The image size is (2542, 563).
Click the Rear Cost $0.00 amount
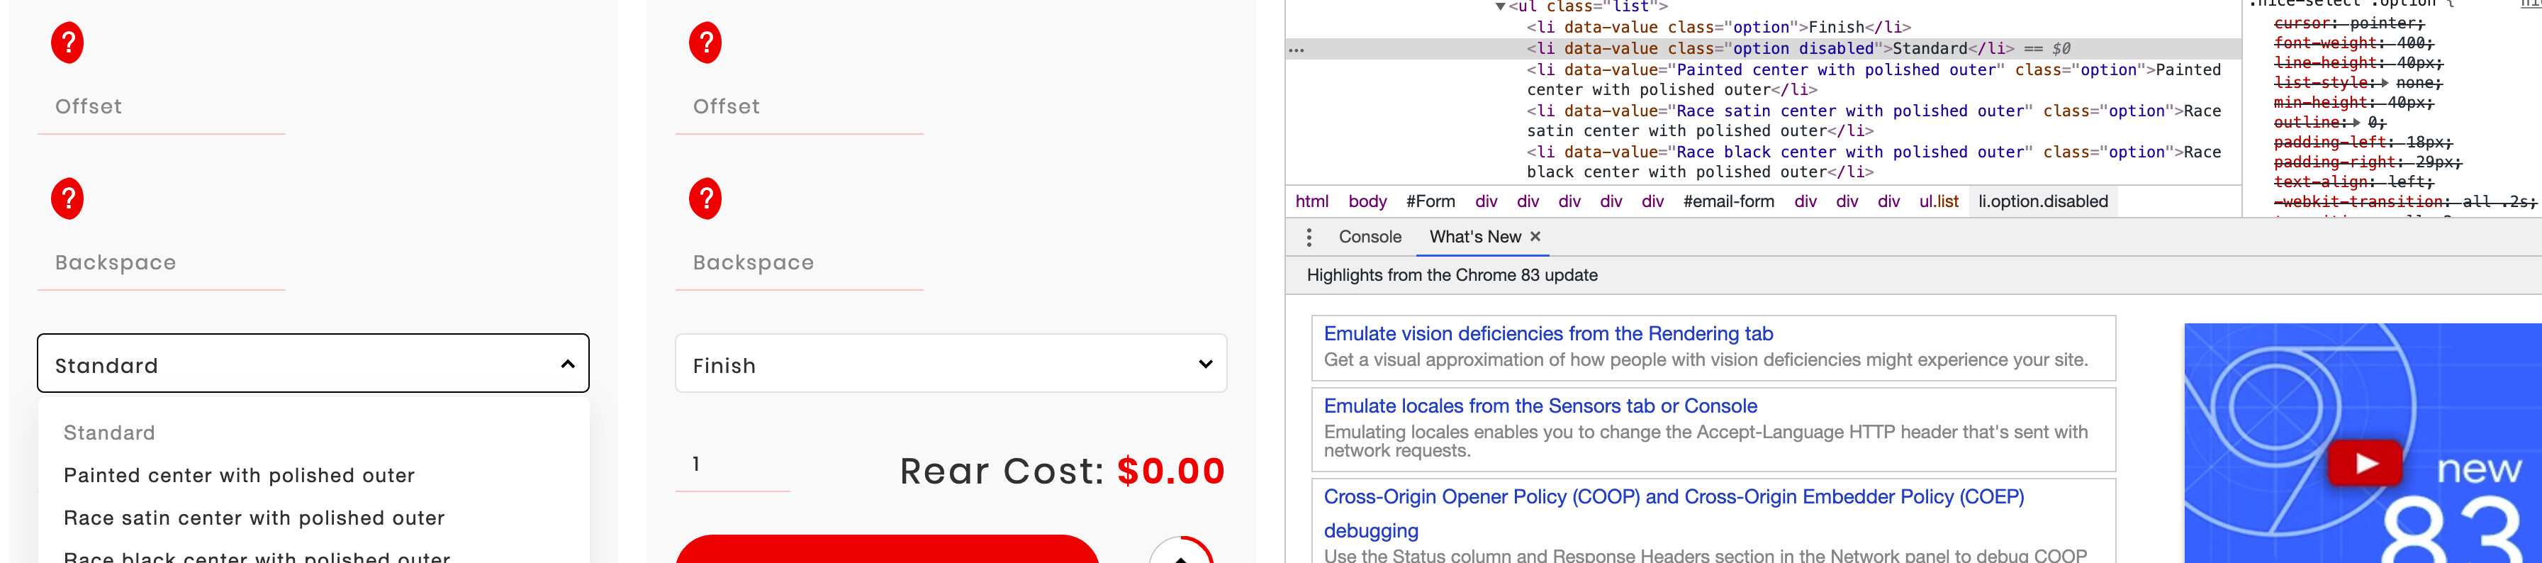point(1171,471)
